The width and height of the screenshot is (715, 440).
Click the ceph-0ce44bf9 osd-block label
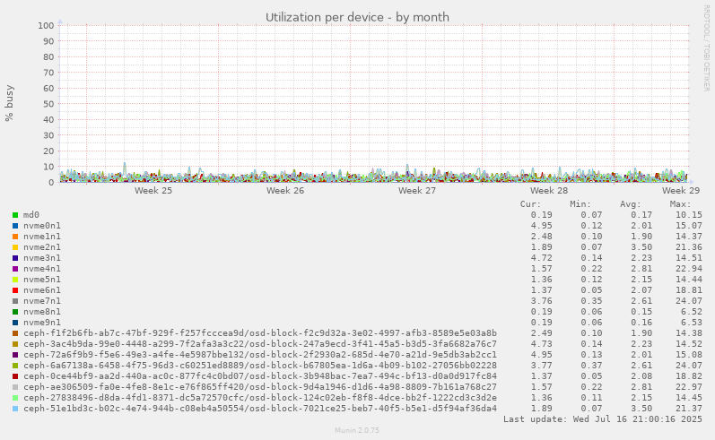click(x=260, y=376)
